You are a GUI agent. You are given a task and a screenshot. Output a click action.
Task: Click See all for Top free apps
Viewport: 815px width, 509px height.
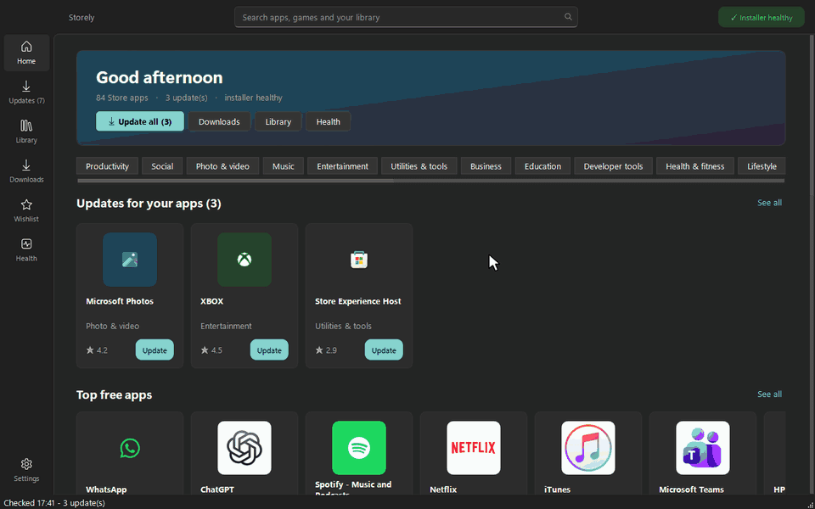coord(769,394)
